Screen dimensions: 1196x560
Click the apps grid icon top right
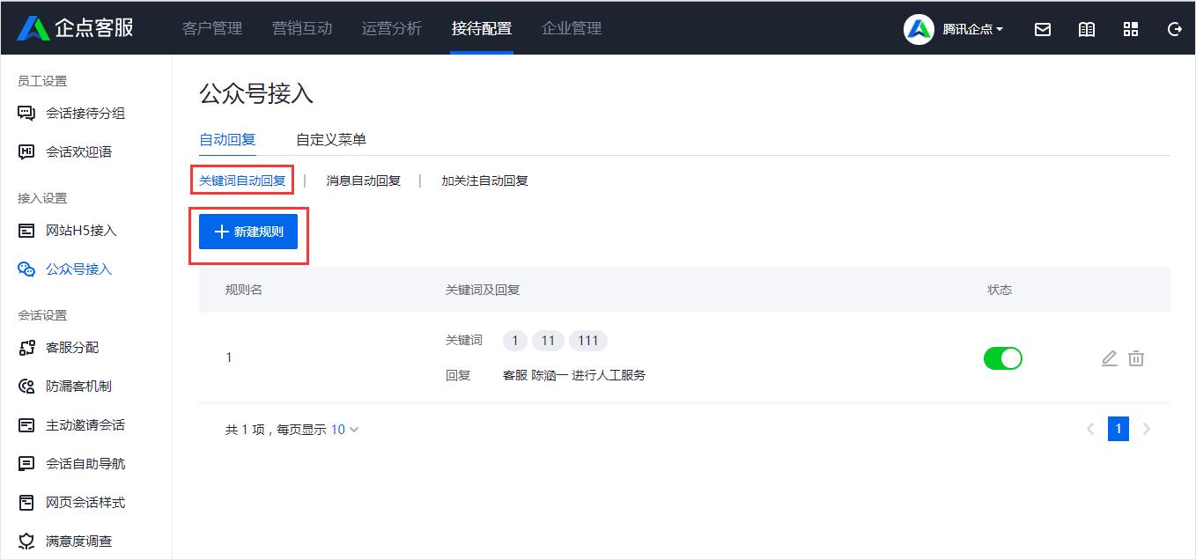click(1131, 28)
